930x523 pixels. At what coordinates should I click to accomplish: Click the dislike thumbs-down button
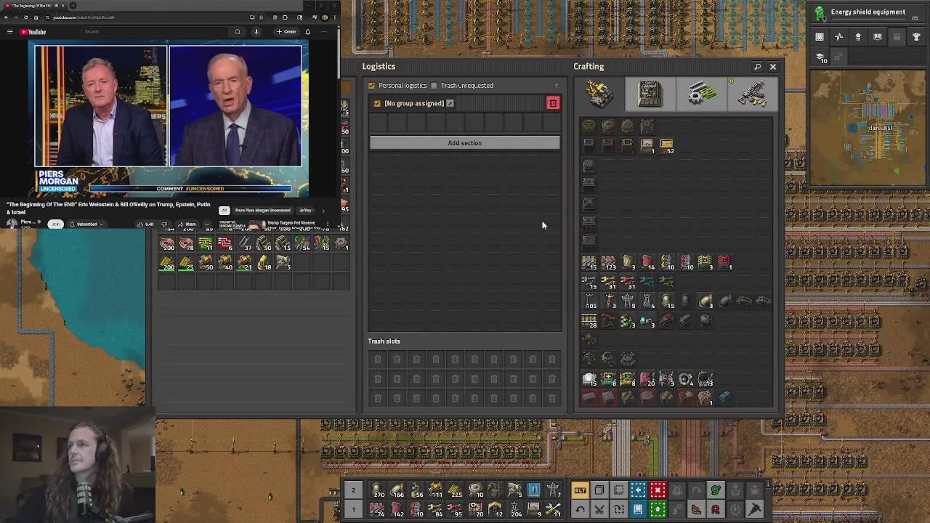[x=164, y=224]
